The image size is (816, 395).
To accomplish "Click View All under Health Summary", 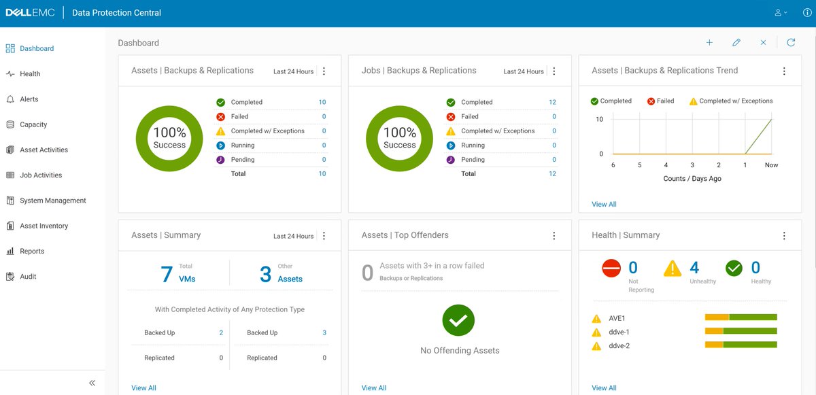I will pos(604,388).
